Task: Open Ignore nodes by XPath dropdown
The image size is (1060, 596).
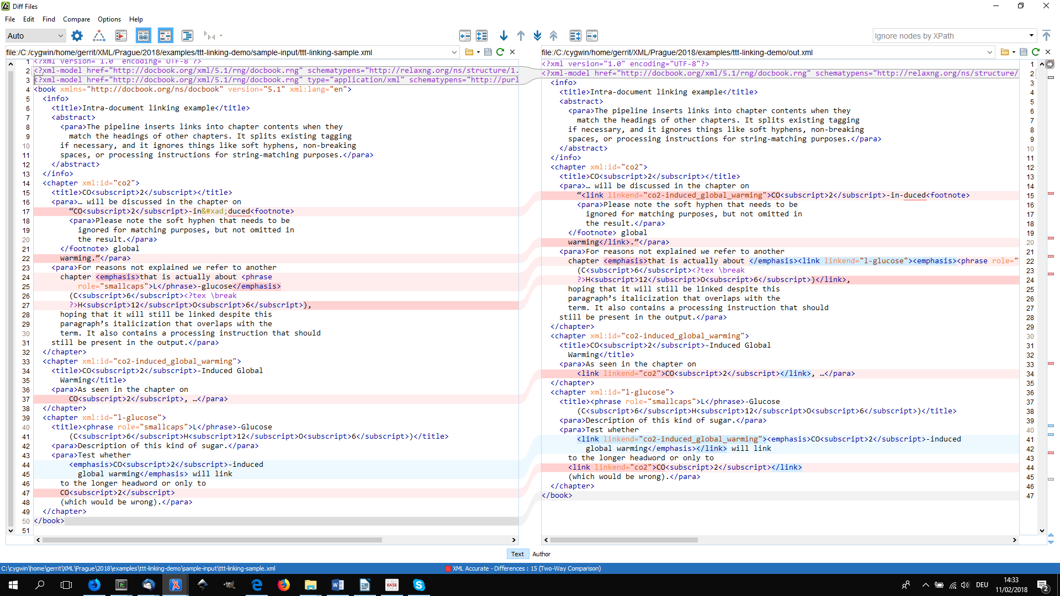Action: coord(1031,36)
